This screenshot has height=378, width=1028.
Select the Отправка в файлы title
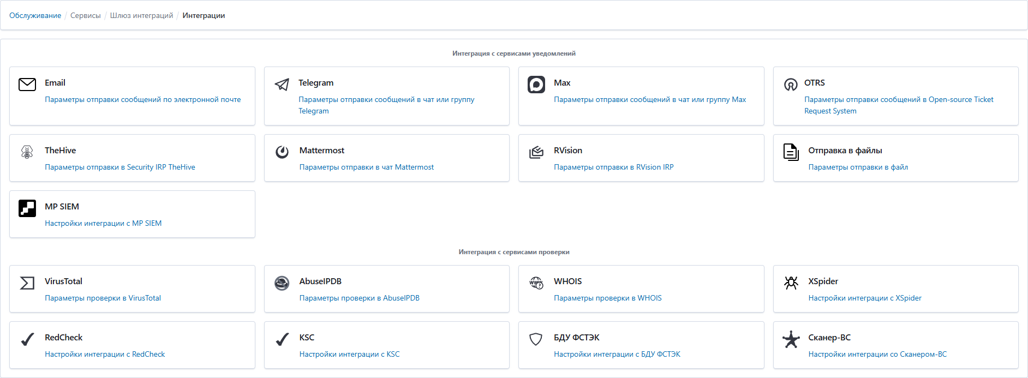pos(845,150)
